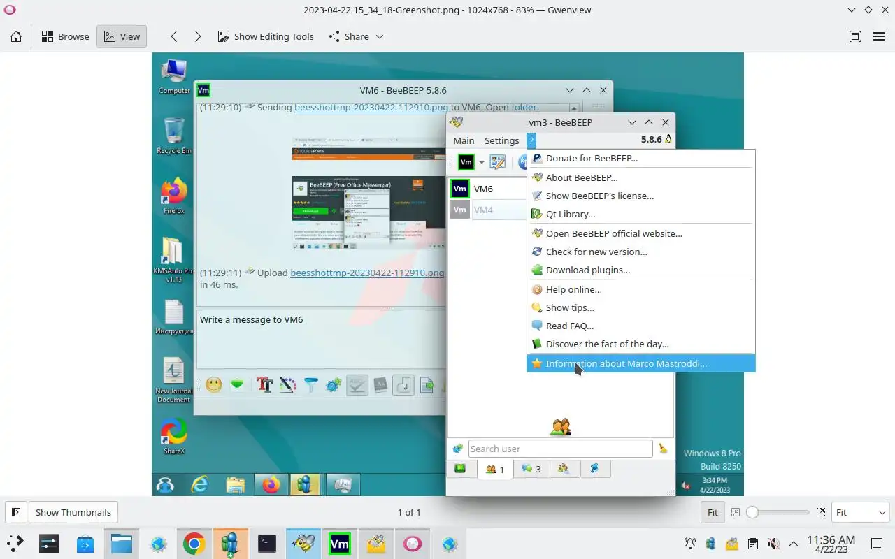Screen dimensions: 895x559
Task: Switch to Google Chrome in taskbar
Action: (x=194, y=543)
